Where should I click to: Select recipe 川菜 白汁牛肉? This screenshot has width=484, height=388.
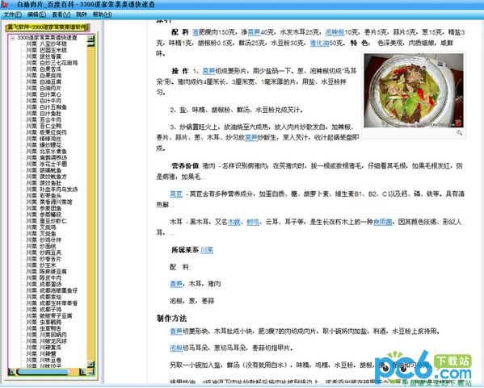[44, 101]
